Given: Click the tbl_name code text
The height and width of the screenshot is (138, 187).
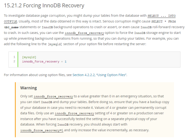Looking at the screenshot, I should tap(11, 27).
